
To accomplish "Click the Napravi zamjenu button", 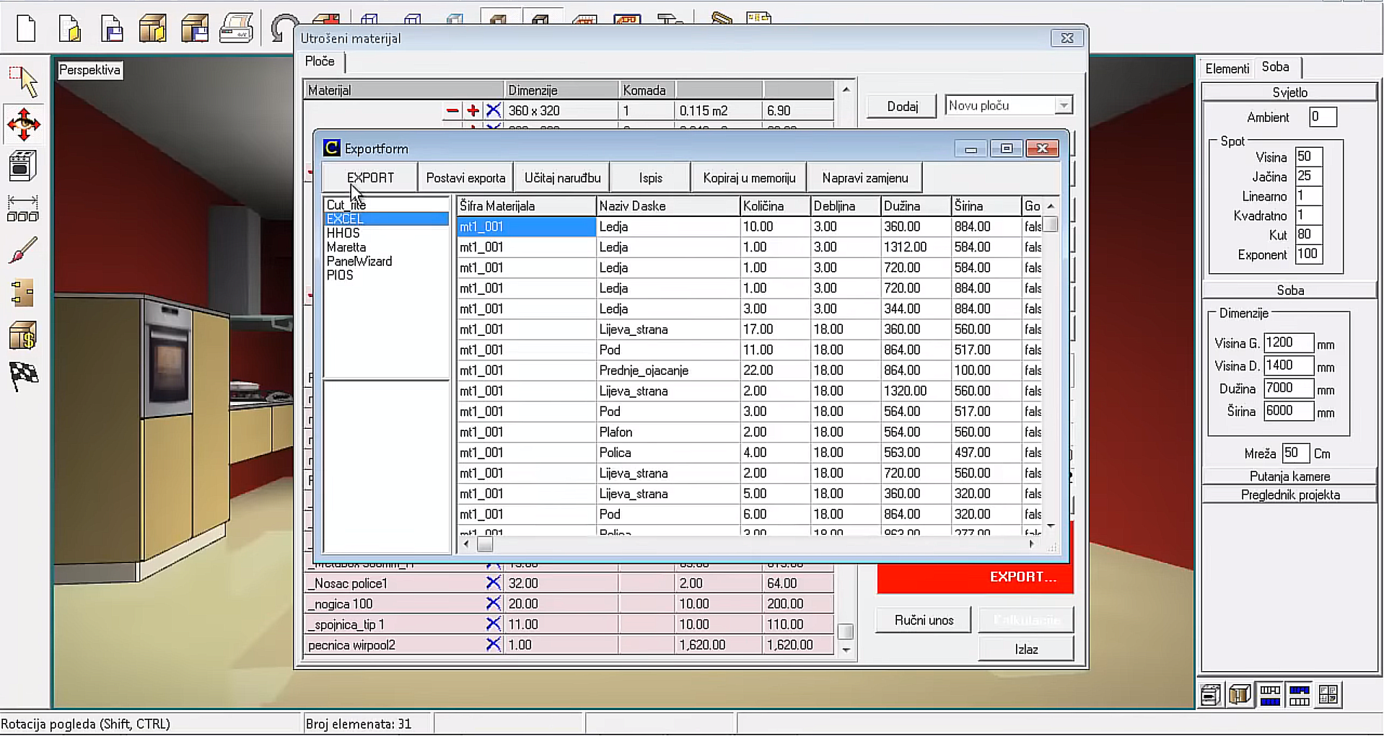I will [864, 178].
